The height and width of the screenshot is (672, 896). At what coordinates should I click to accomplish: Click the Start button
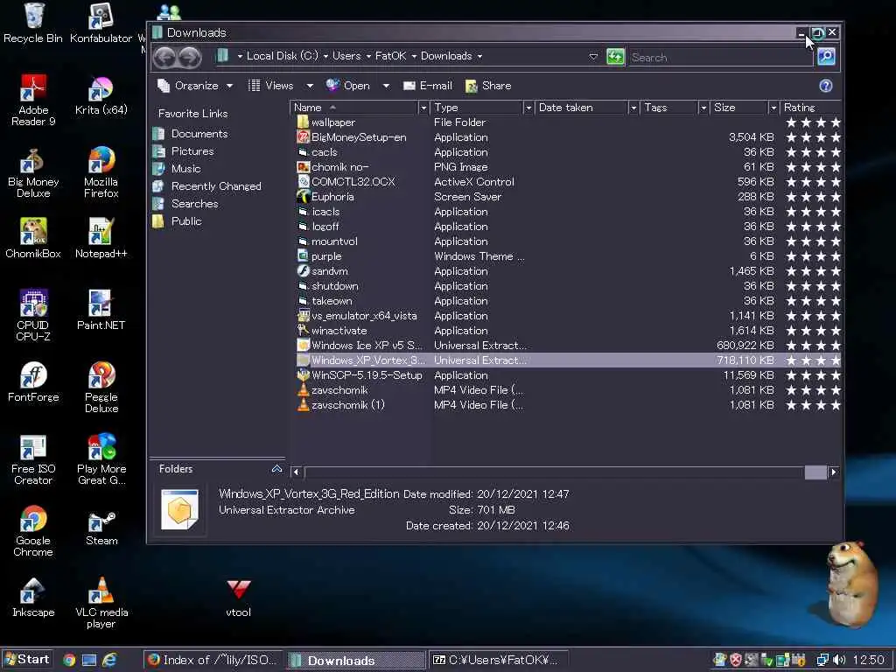tap(27, 660)
